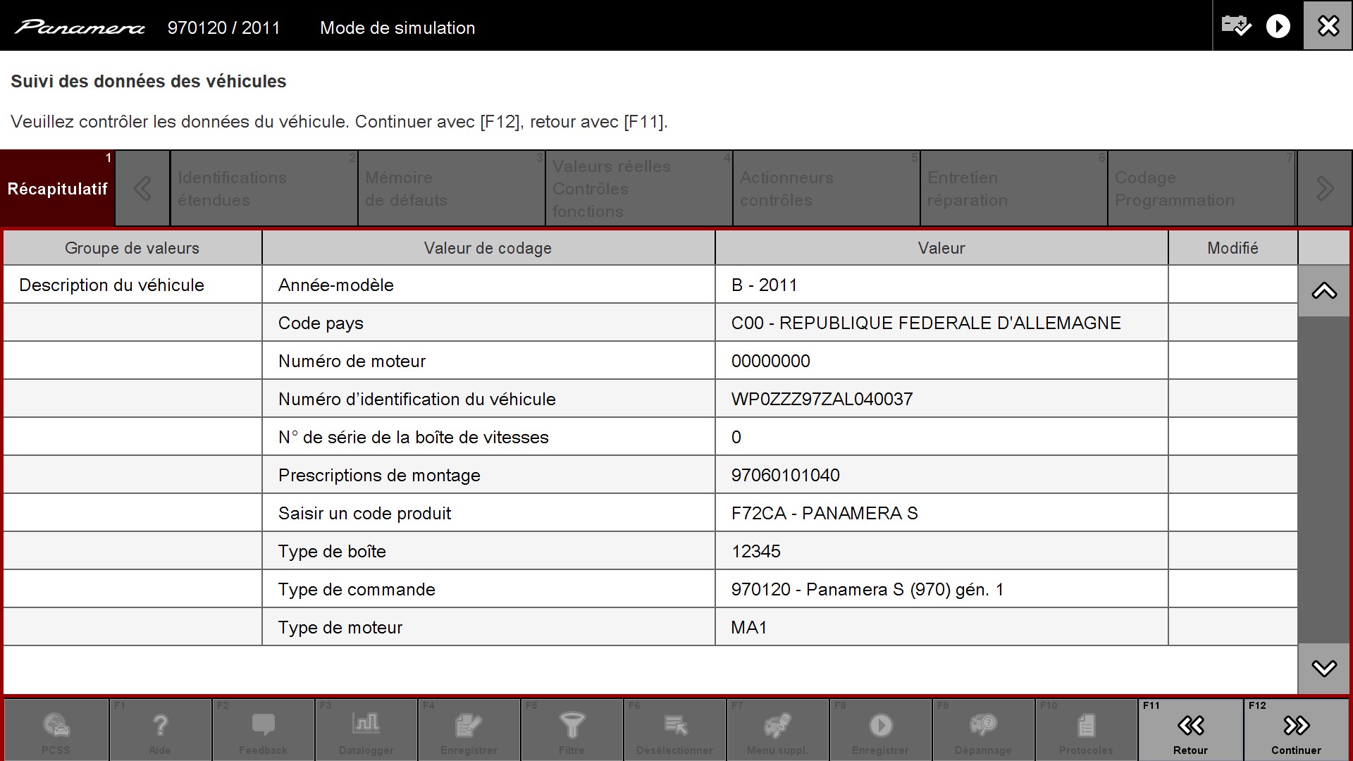This screenshot has height=761, width=1353.
Task: Proceed with Continuer F12 button
Action: (x=1296, y=729)
